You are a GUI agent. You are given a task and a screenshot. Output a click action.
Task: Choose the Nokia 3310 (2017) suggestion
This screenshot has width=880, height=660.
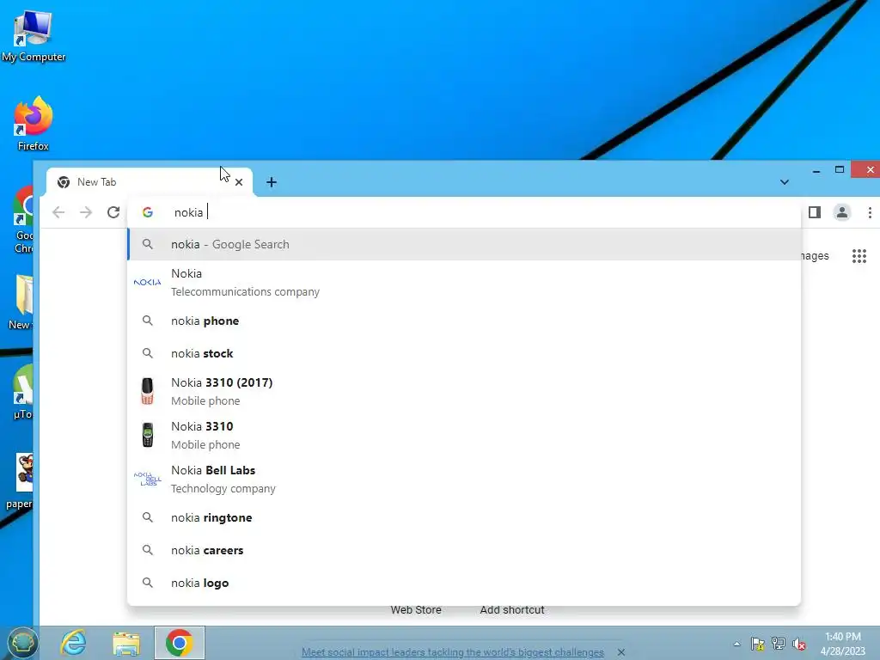465,391
